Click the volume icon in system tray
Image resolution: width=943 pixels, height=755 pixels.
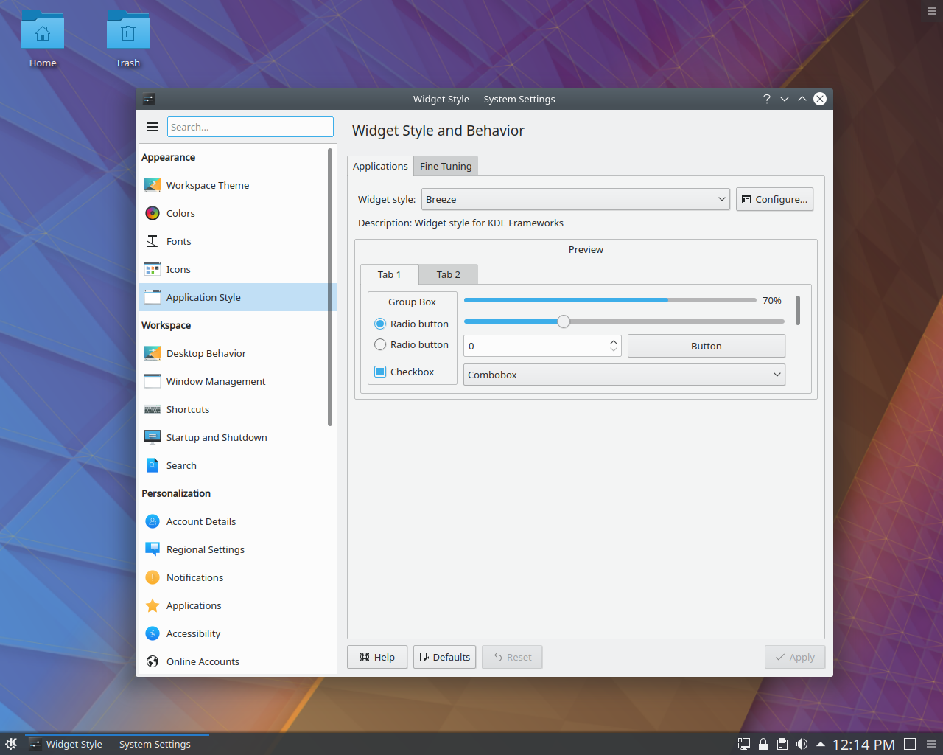(802, 744)
